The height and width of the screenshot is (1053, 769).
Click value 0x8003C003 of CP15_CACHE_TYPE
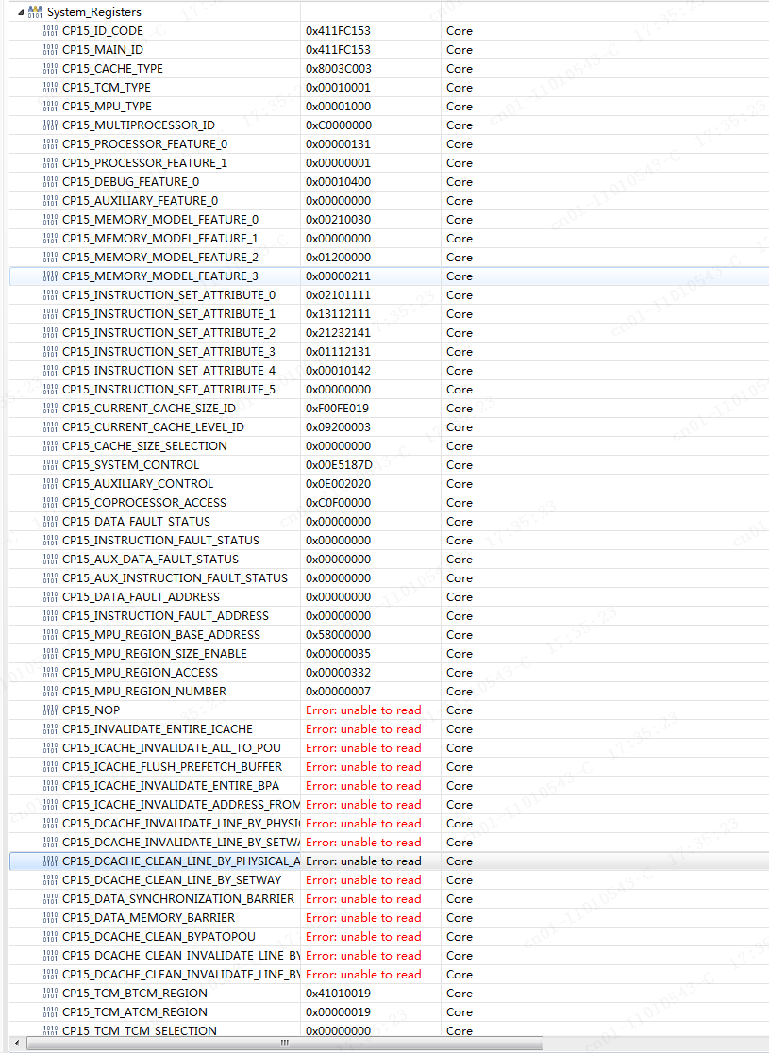[339, 69]
